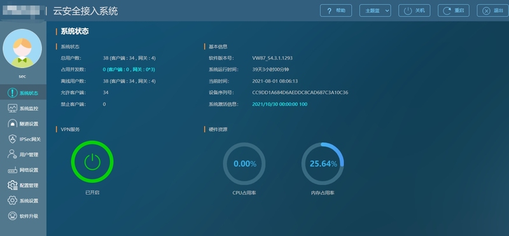Expand the 主题蓝 theme dropdown
Image resolution: width=509 pixels, height=236 pixels.
coord(375,11)
